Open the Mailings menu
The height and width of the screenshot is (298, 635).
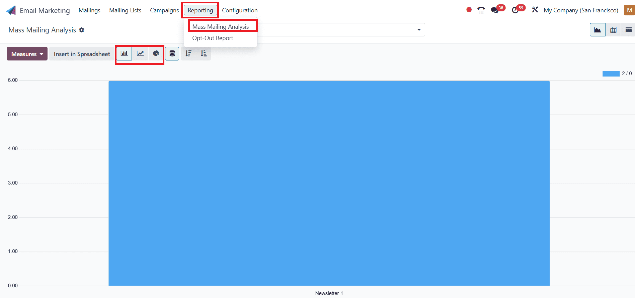(89, 10)
